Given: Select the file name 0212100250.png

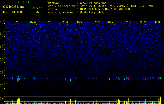Looking at the screenshot, I should point(13,7).
